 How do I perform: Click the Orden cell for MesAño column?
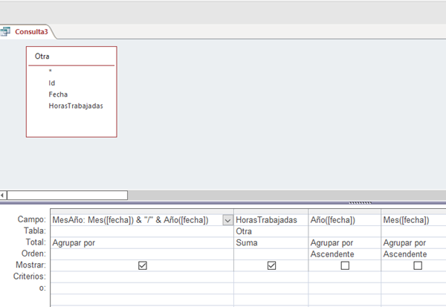[142, 254]
